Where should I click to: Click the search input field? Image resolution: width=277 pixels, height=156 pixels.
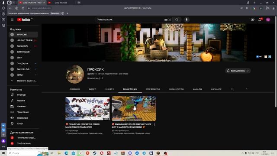tap(130, 19)
